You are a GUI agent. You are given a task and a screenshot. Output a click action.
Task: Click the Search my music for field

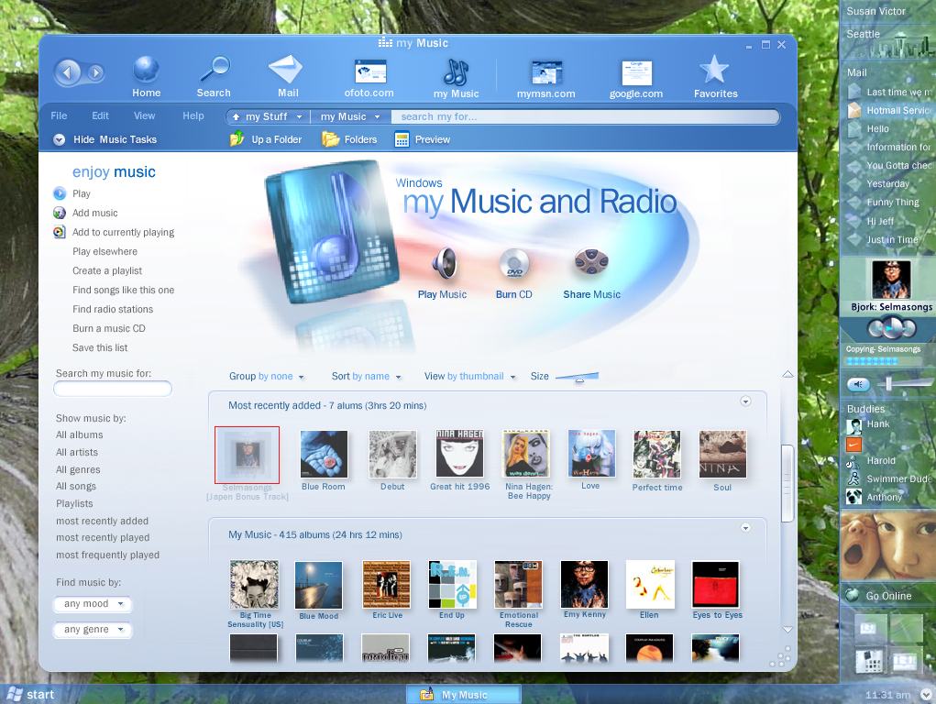(x=113, y=390)
